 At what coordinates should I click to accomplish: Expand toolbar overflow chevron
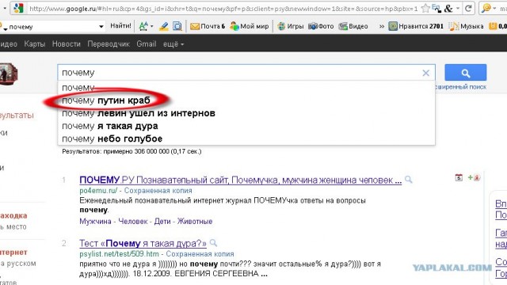pos(382,26)
